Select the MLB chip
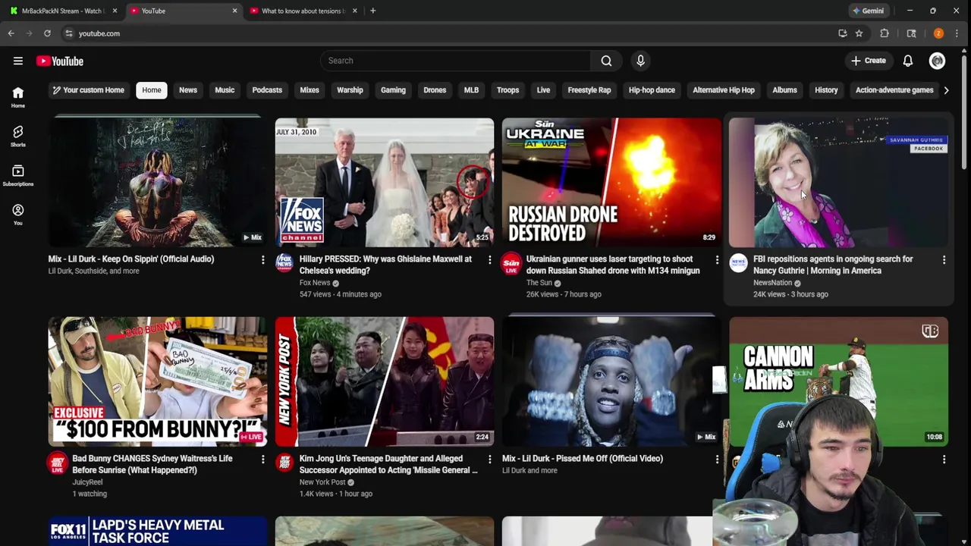Image resolution: width=971 pixels, height=546 pixels. pyautogui.click(x=471, y=90)
